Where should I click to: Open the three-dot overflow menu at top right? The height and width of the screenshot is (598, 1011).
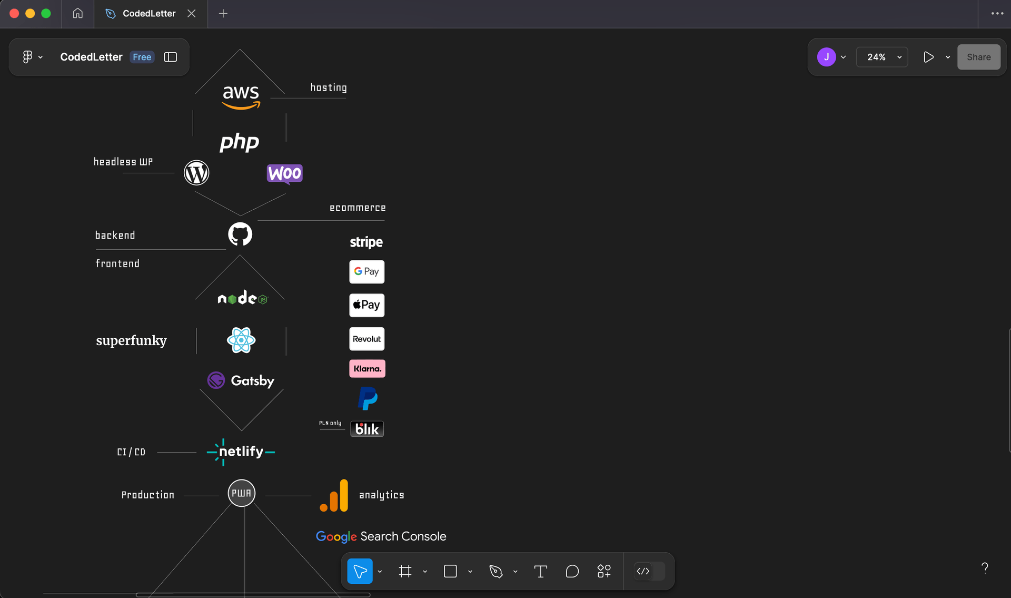(x=997, y=13)
